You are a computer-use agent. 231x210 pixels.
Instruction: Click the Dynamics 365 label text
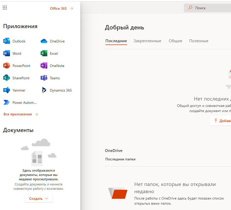[x=61, y=90]
